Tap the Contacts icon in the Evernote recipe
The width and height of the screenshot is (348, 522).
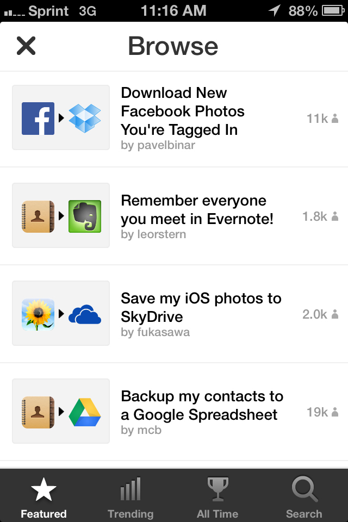pyautogui.click(x=38, y=216)
